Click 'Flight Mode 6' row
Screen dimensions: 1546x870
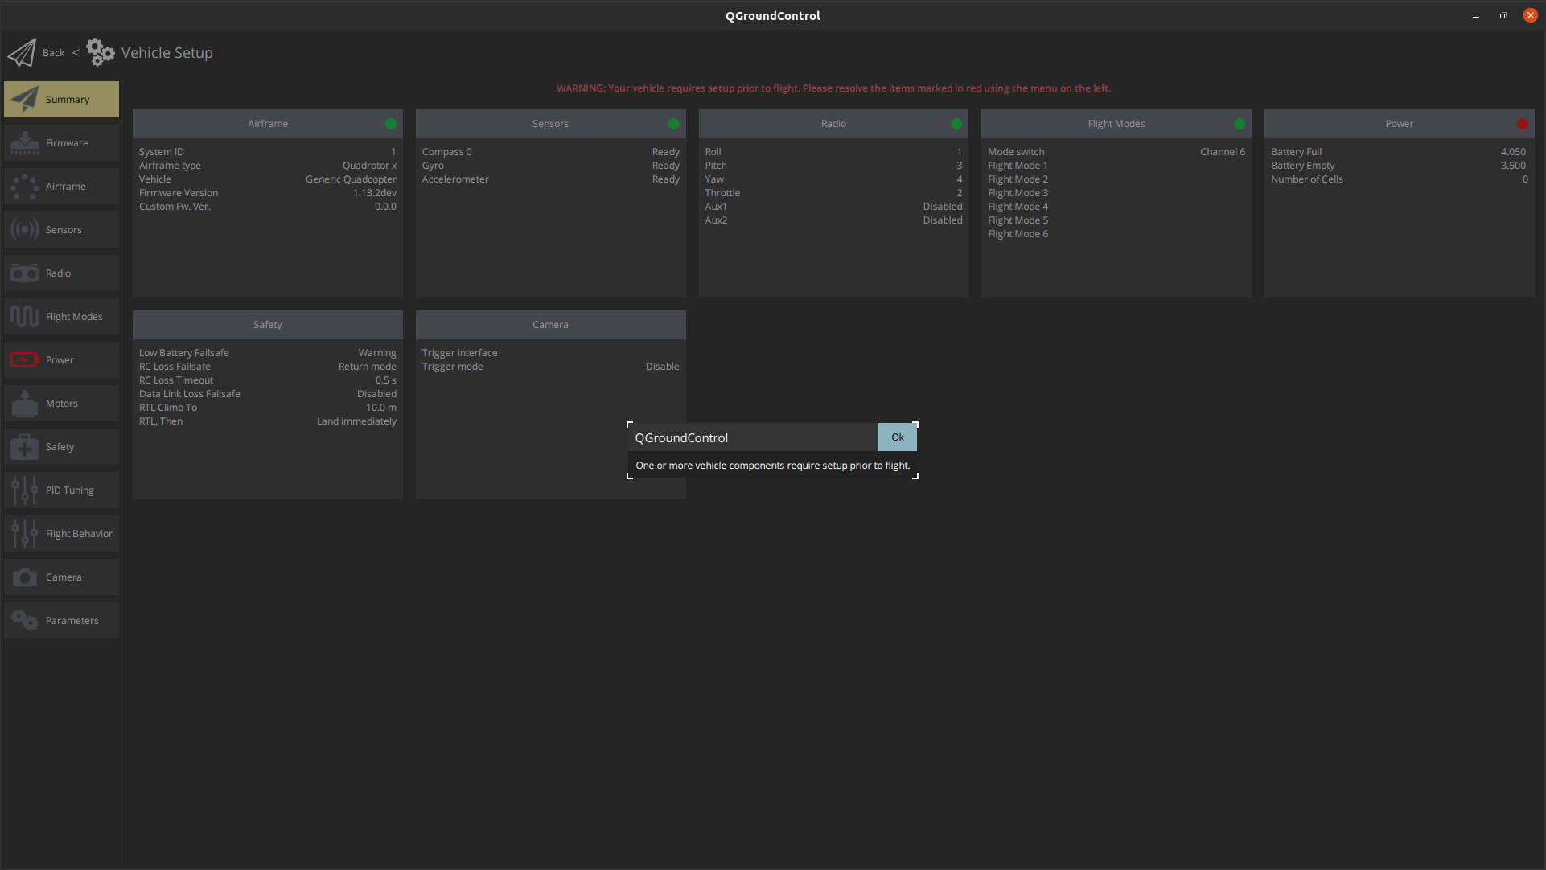coord(1116,234)
